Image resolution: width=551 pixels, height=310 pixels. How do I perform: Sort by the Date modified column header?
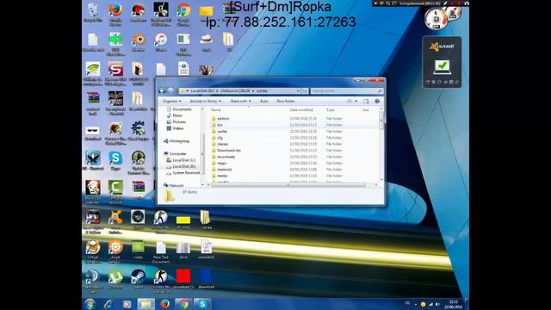[x=301, y=110]
